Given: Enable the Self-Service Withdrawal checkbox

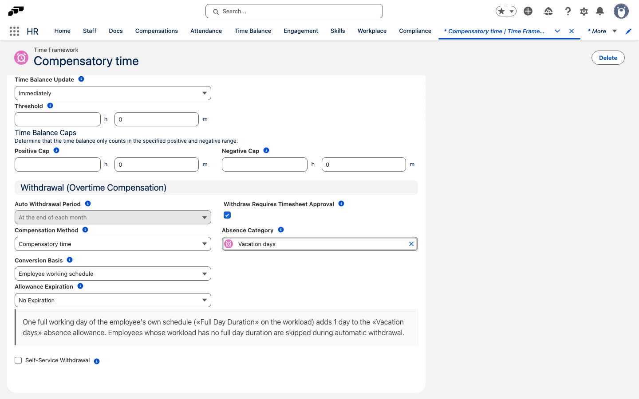Looking at the screenshot, I should pyautogui.click(x=18, y=360).
